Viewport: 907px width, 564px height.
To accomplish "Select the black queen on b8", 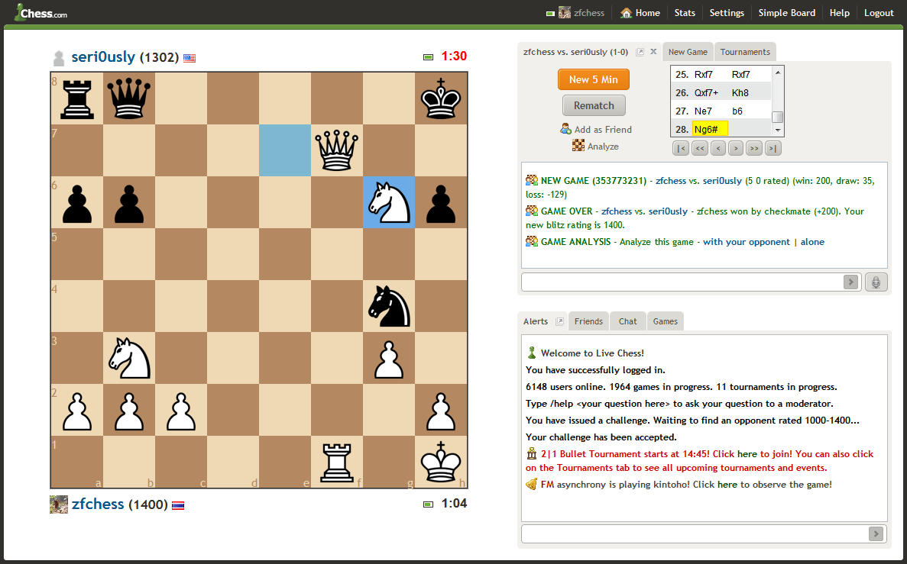I will point(129,98).
